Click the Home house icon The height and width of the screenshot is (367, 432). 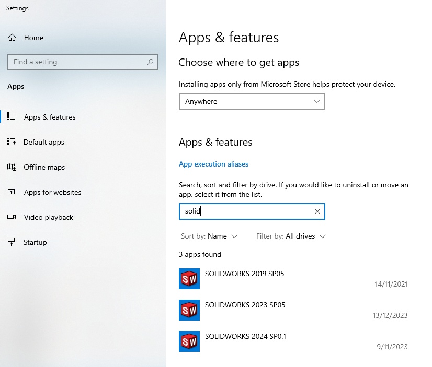12,38
